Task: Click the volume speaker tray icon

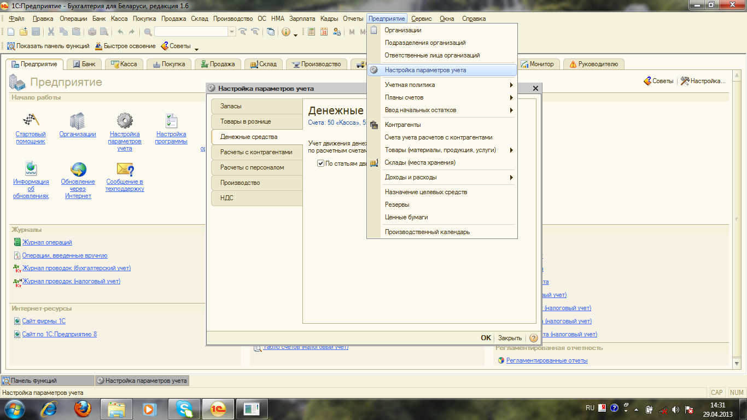Action: (x=675, y=409)
